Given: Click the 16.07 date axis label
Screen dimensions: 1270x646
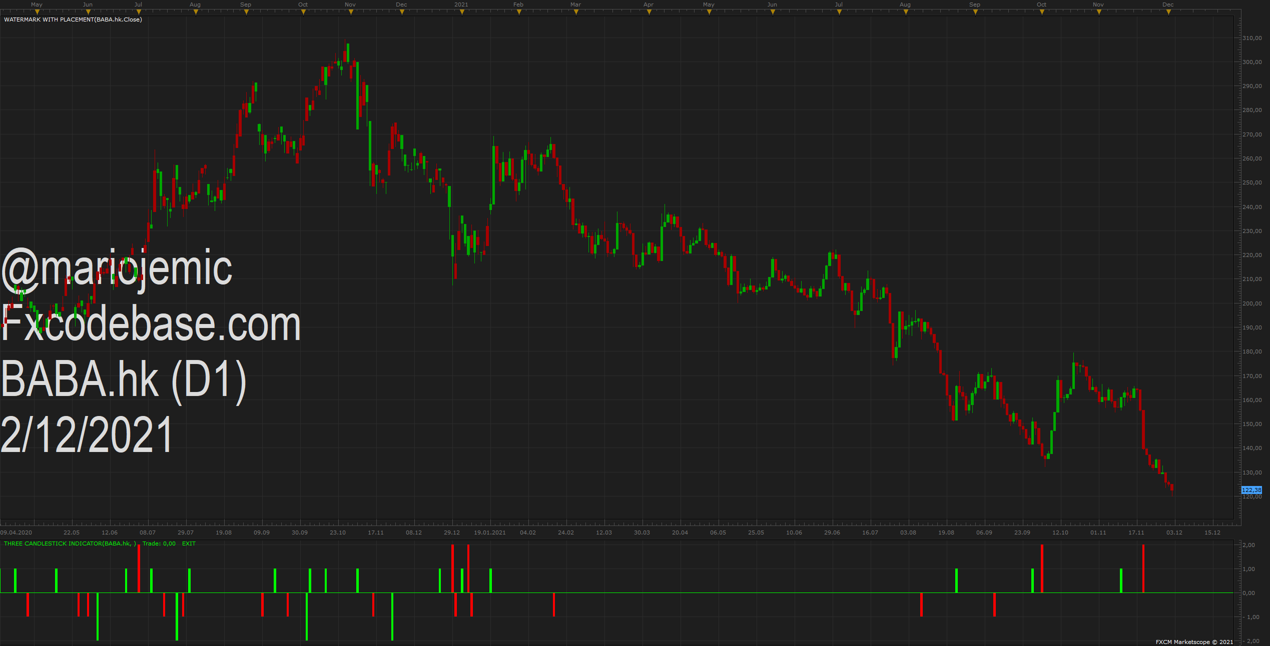Looking at the screenshot, I should point(870,532).
